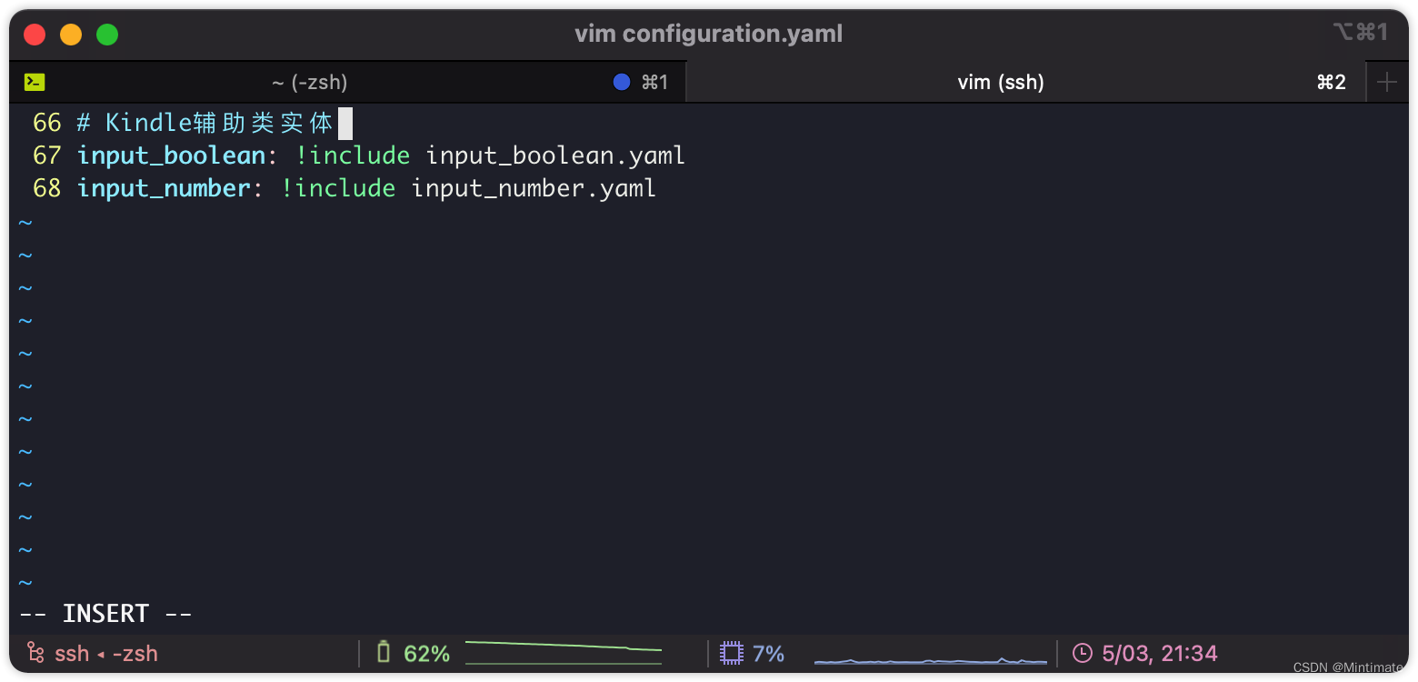The height and width of the screenshot is (682, 1418).
Task: Maximize the window with green button
Action: 107,35
